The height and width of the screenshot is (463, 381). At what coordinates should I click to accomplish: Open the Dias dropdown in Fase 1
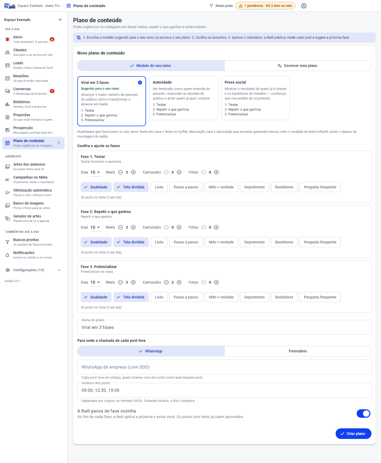coord(96,173)
